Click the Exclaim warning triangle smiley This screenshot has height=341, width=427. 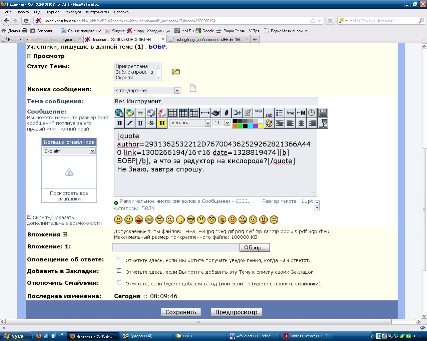pos(69,172)
